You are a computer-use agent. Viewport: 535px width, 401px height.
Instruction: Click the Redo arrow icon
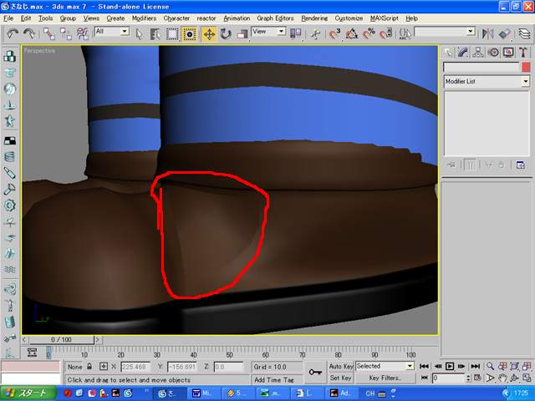(x=29, y=33)
